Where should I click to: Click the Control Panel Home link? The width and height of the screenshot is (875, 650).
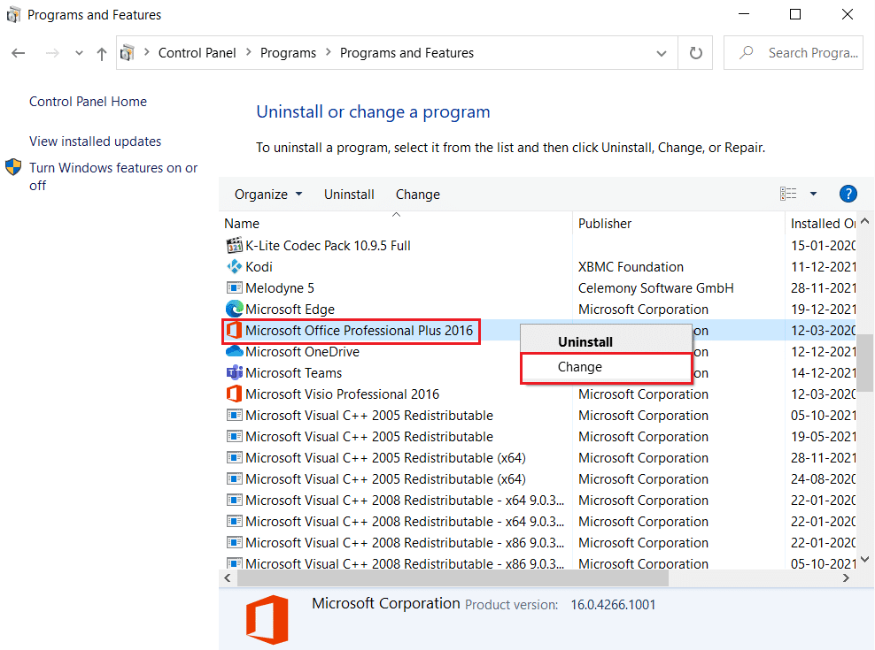(x=88, y=102)
